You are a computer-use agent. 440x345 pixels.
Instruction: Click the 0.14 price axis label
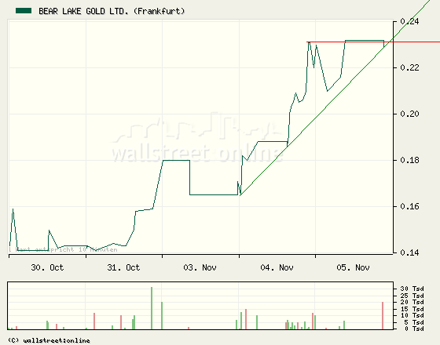pyautogui.click(x=409, y=252)
